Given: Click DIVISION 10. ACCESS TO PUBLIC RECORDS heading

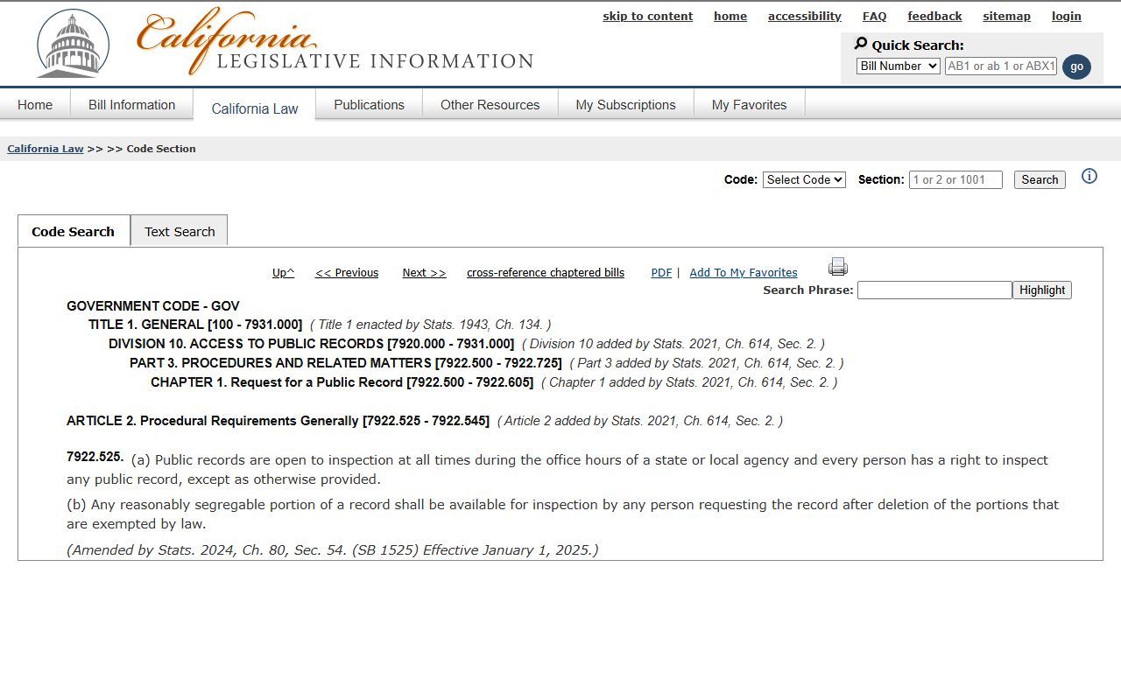Looking at the screenshot, I should (x=312, y=344).
